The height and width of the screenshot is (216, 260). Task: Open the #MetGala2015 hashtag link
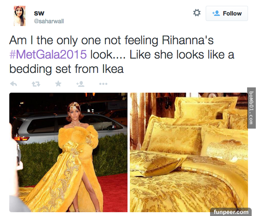[x=48, y=55]
